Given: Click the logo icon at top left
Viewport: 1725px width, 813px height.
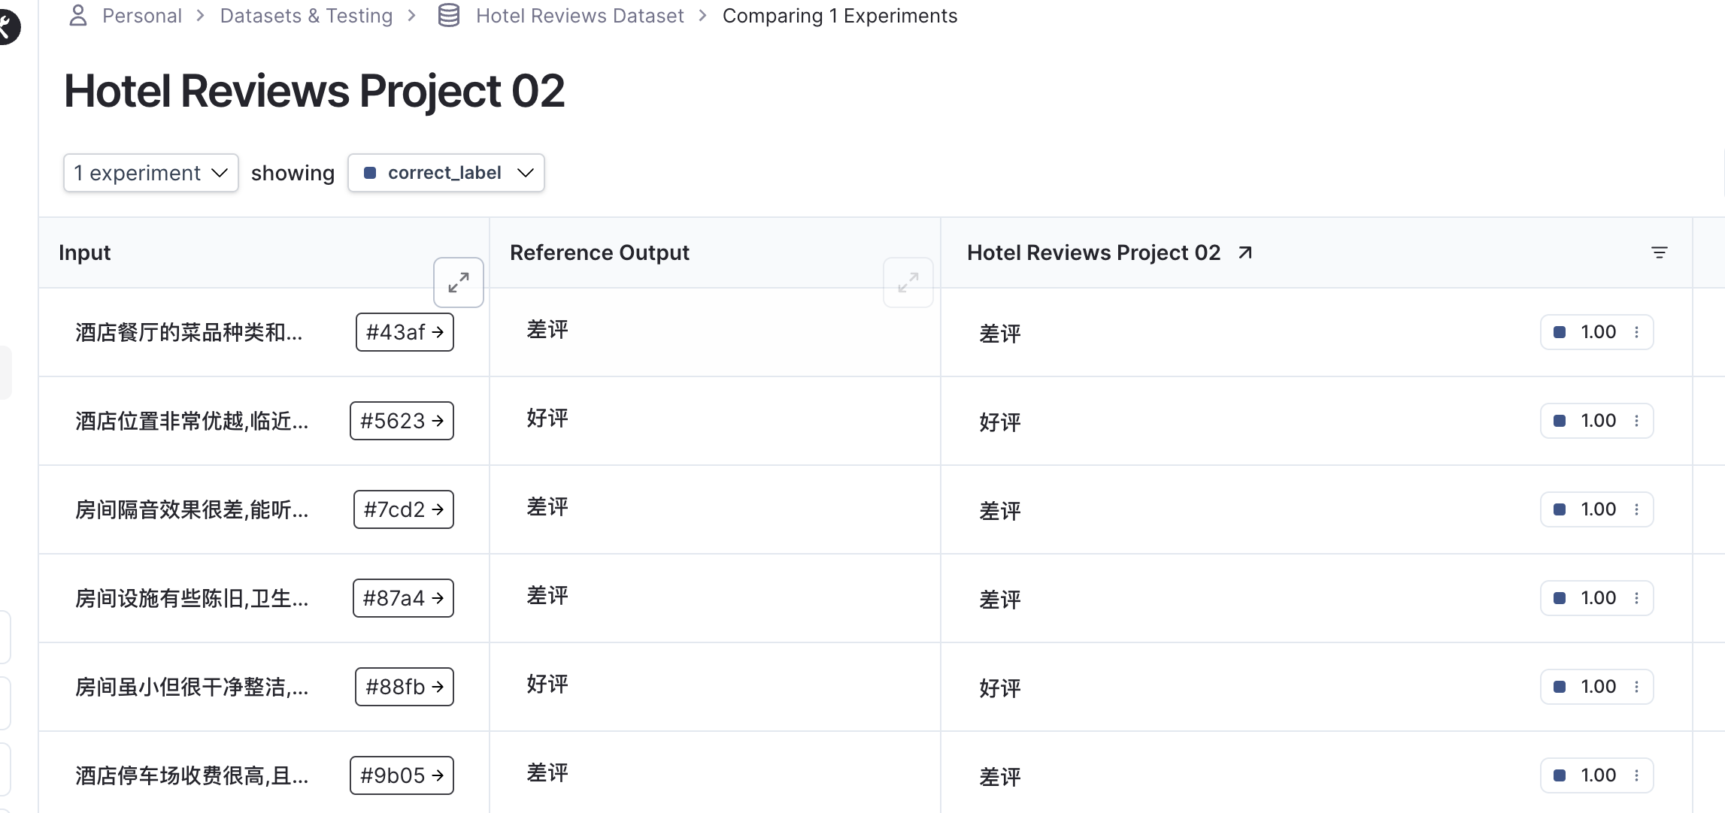Looking at the screenshot, I should pyautogui.click(x=9, y=27).
